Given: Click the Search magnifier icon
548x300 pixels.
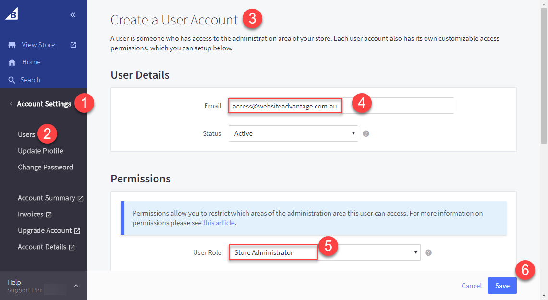Looking at the screenshot, I should click(12, 80).
